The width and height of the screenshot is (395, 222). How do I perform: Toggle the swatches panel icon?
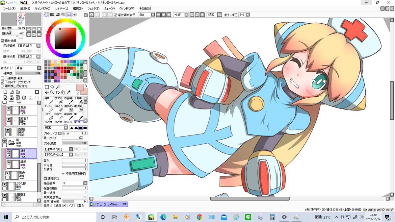[69, 15]
